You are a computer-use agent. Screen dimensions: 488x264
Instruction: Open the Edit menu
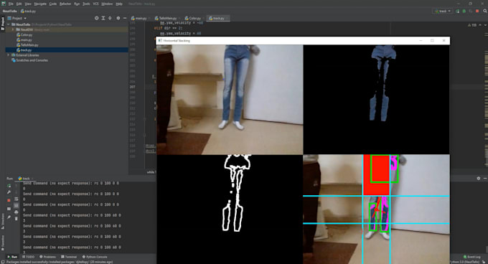pos(19,4)
